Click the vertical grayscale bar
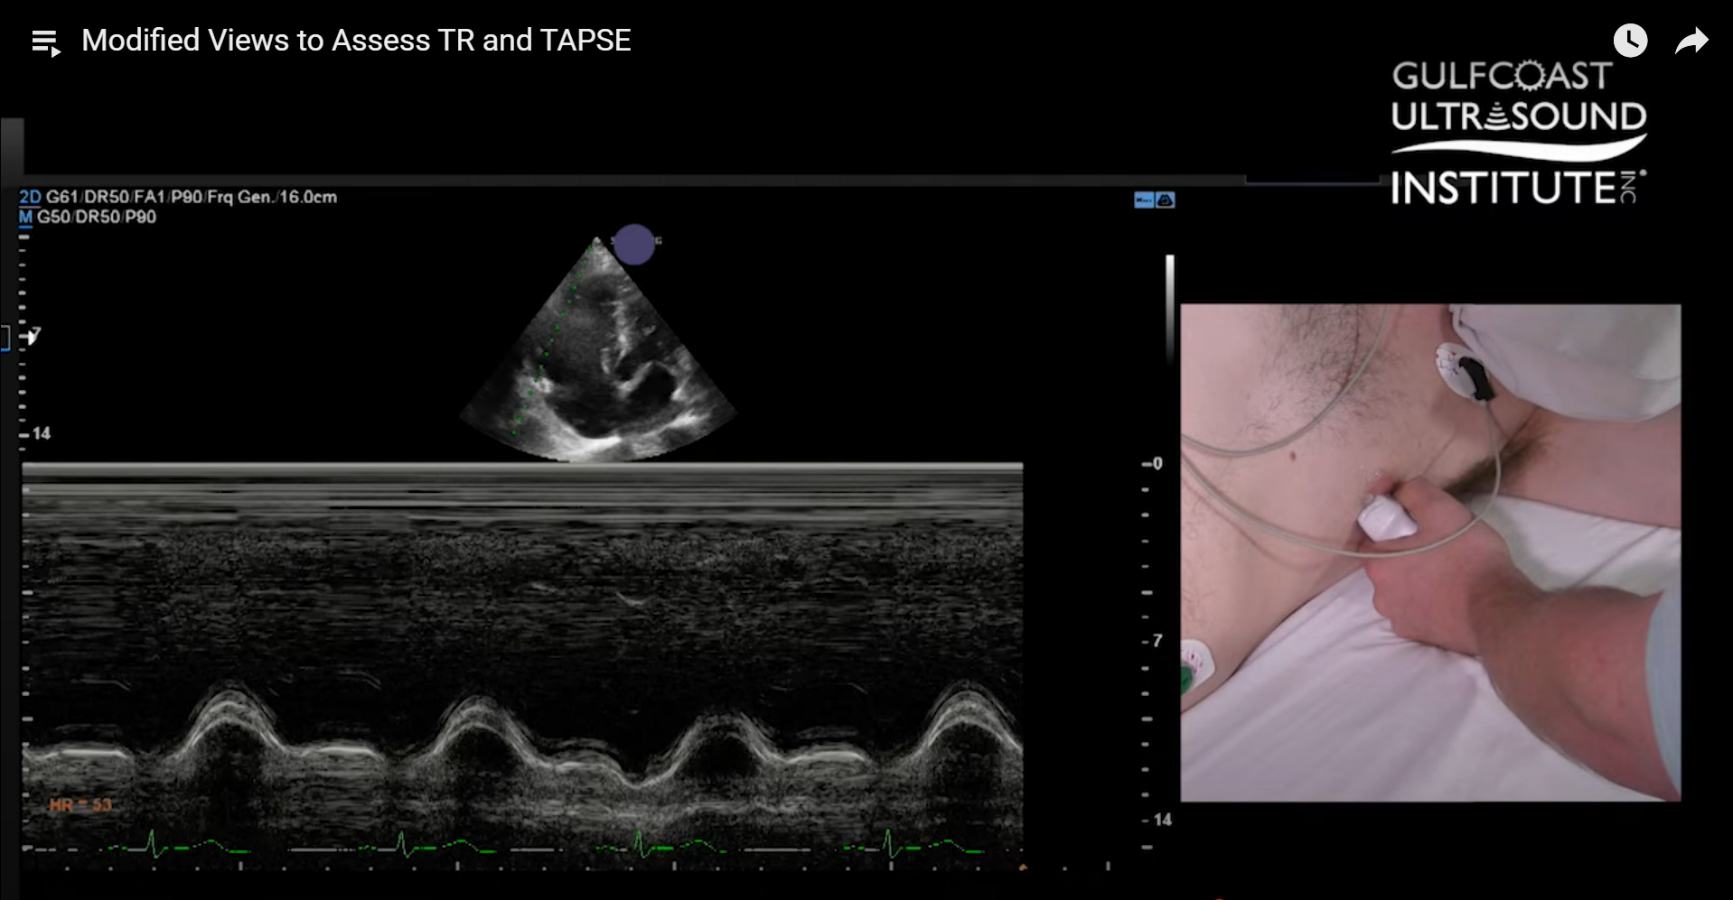This screenshot has height=900, width=1733. tap(1169, 307)
